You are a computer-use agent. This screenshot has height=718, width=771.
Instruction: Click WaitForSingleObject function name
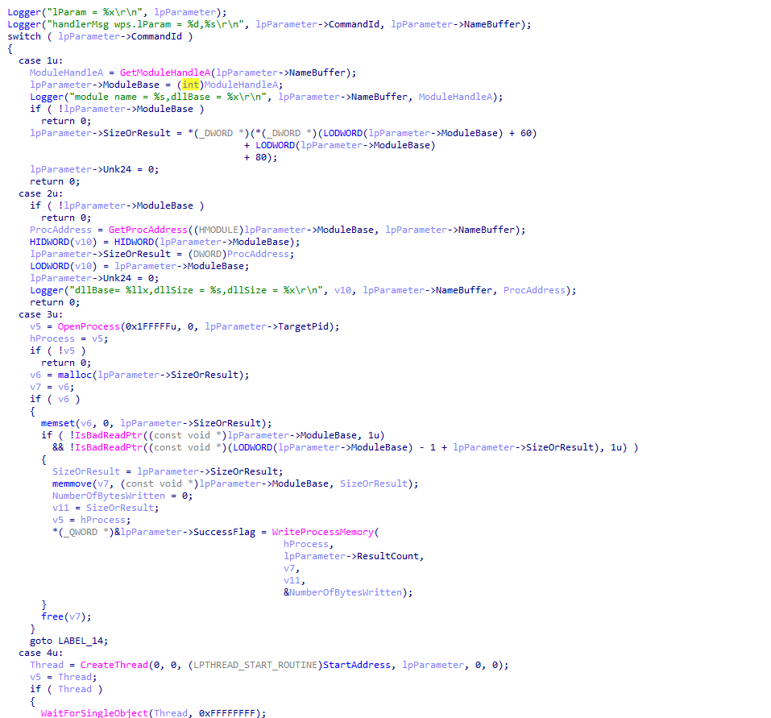pos(94,713)
